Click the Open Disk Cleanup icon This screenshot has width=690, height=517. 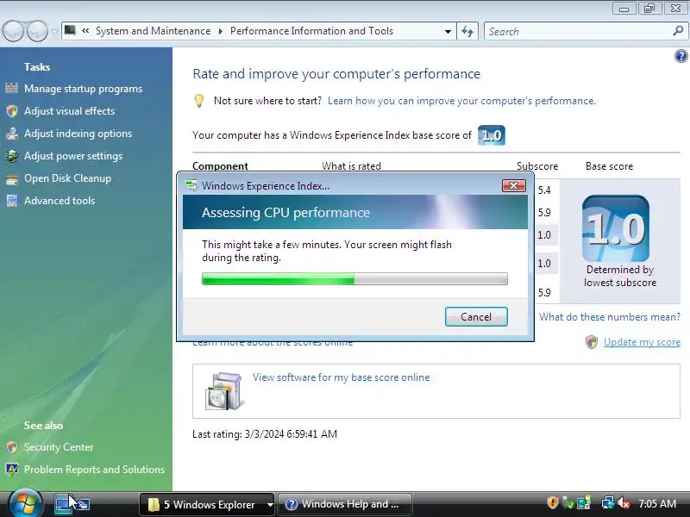(12, 178)
